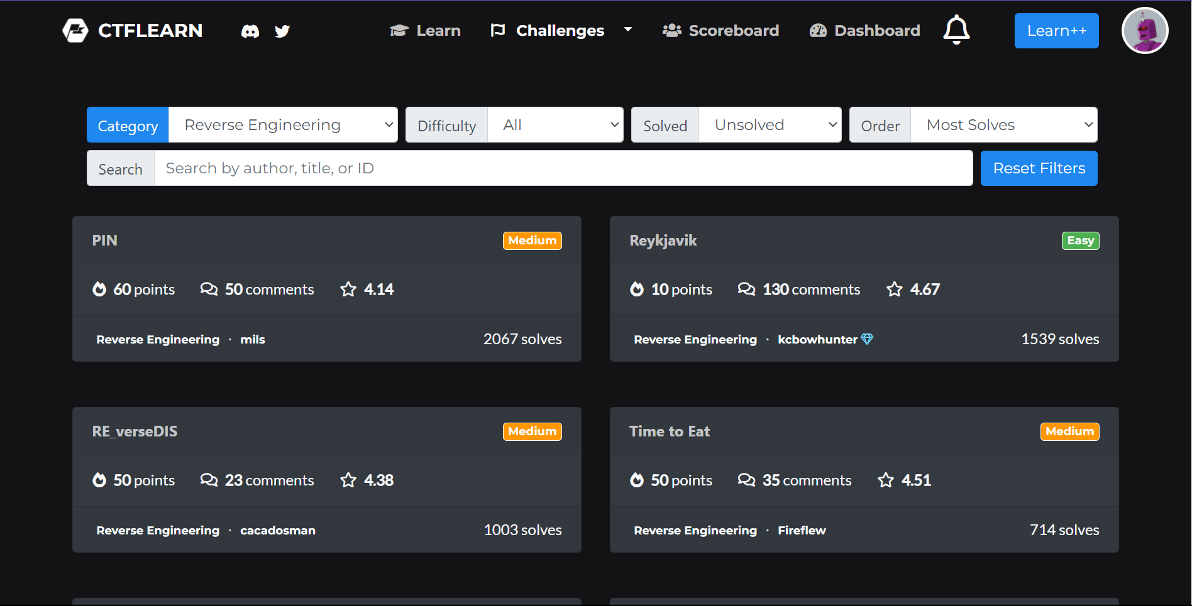Open the user avatar profile picture

(x=1144, y=31)
